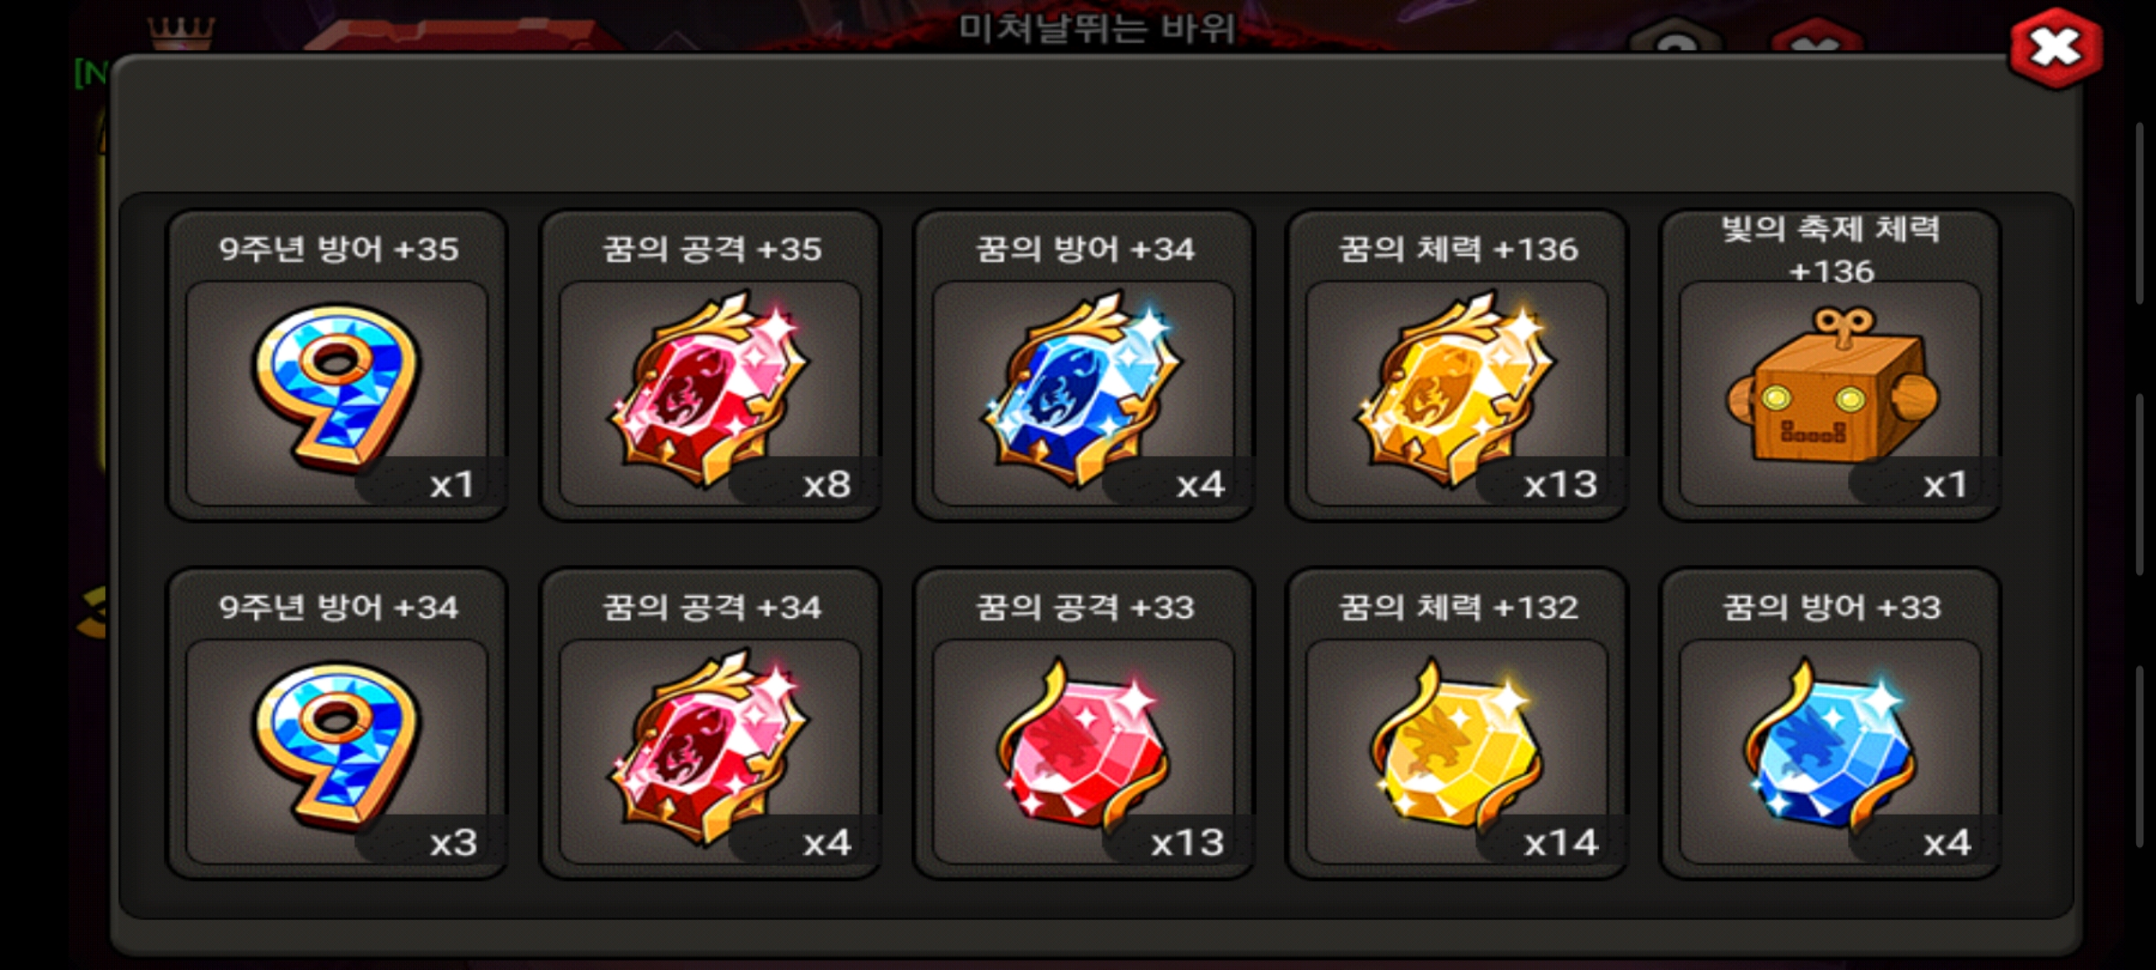Select the 9주년 방어 +35 nine-shaped gem
The image size is (2156, 970).
[337, 388]
